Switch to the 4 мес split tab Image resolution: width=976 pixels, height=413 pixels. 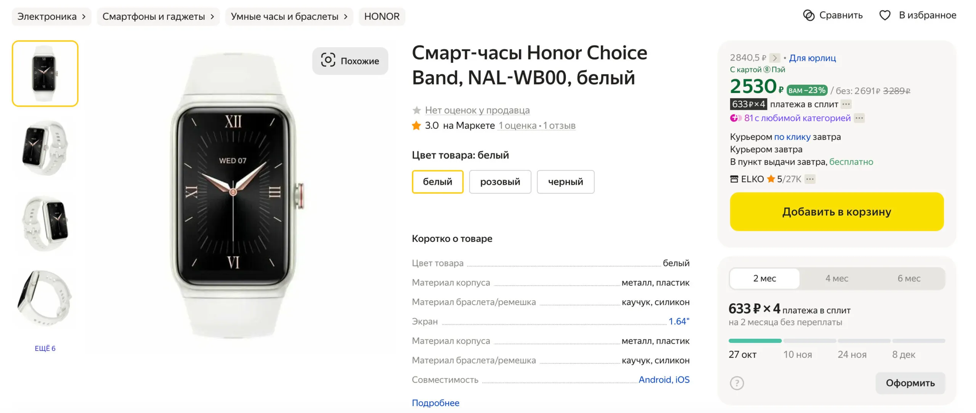coord(836,278)
